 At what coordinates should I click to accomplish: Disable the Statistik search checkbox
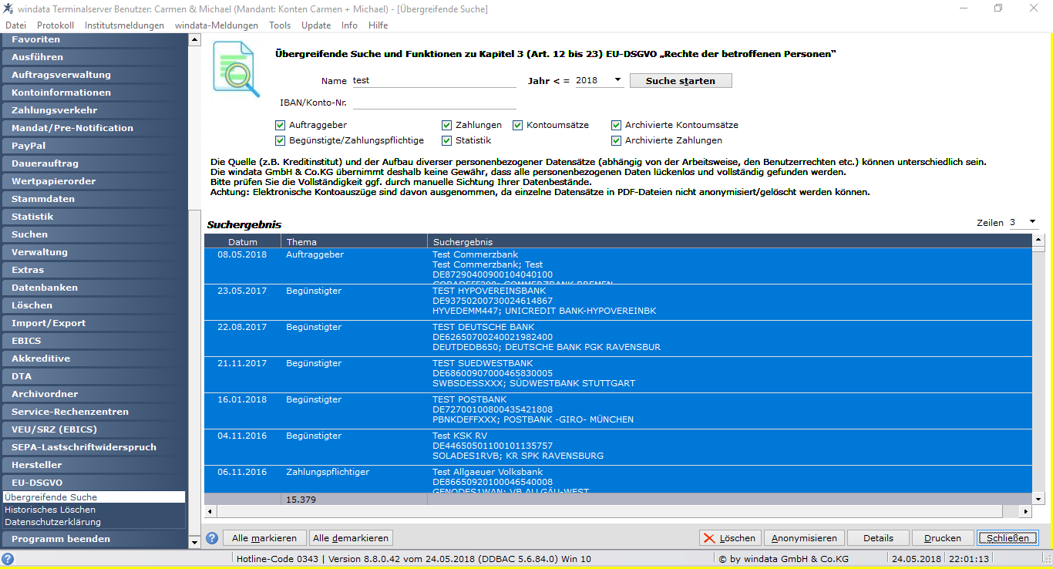(447, 140)
